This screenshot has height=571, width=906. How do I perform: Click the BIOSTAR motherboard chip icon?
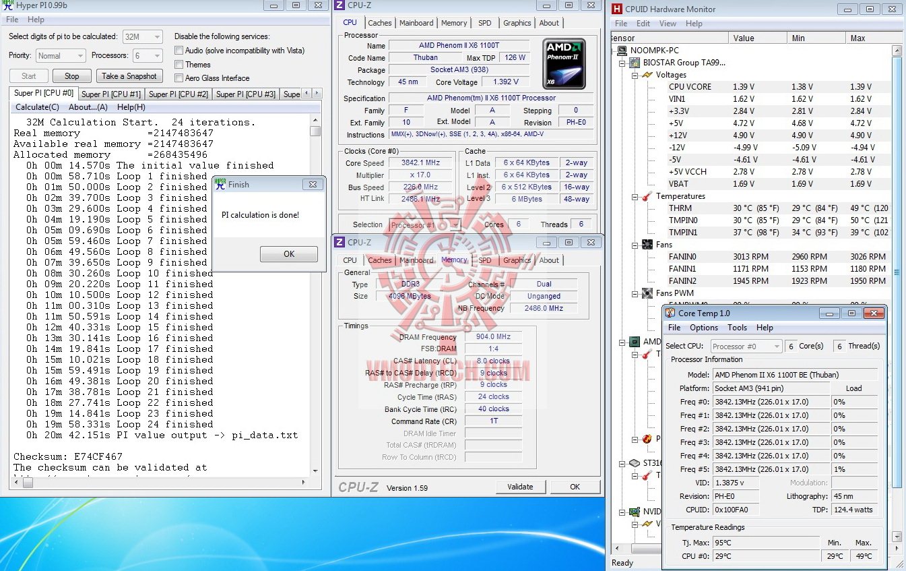pos(633,63)
